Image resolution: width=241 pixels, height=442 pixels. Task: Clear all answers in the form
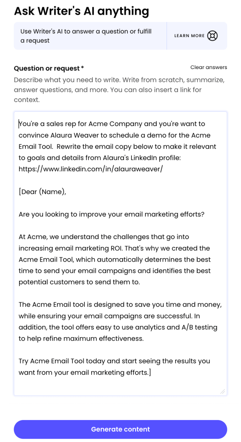coord(209,67)
